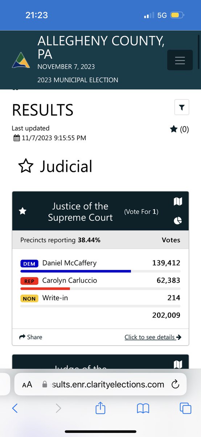Viewport: 201px width, 437px height.
Task: Click Carolyn Carluccio red vote bar
Action: click(x=45, y=289)
